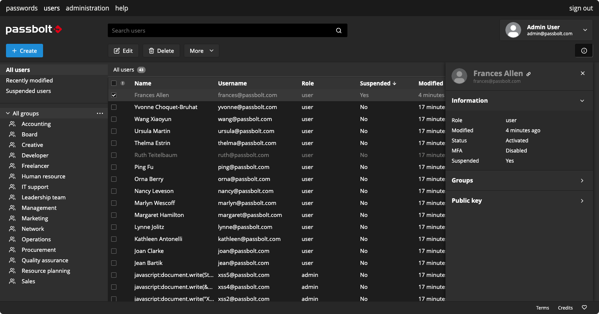Select the Suspended users filter
Viewport: 599px width, 314px height.
pyautogui.click(x=28, y=91)
